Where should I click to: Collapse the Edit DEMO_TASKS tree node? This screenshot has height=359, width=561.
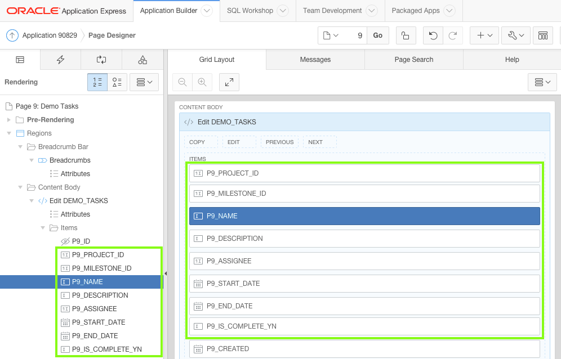[x=32, y=201]
